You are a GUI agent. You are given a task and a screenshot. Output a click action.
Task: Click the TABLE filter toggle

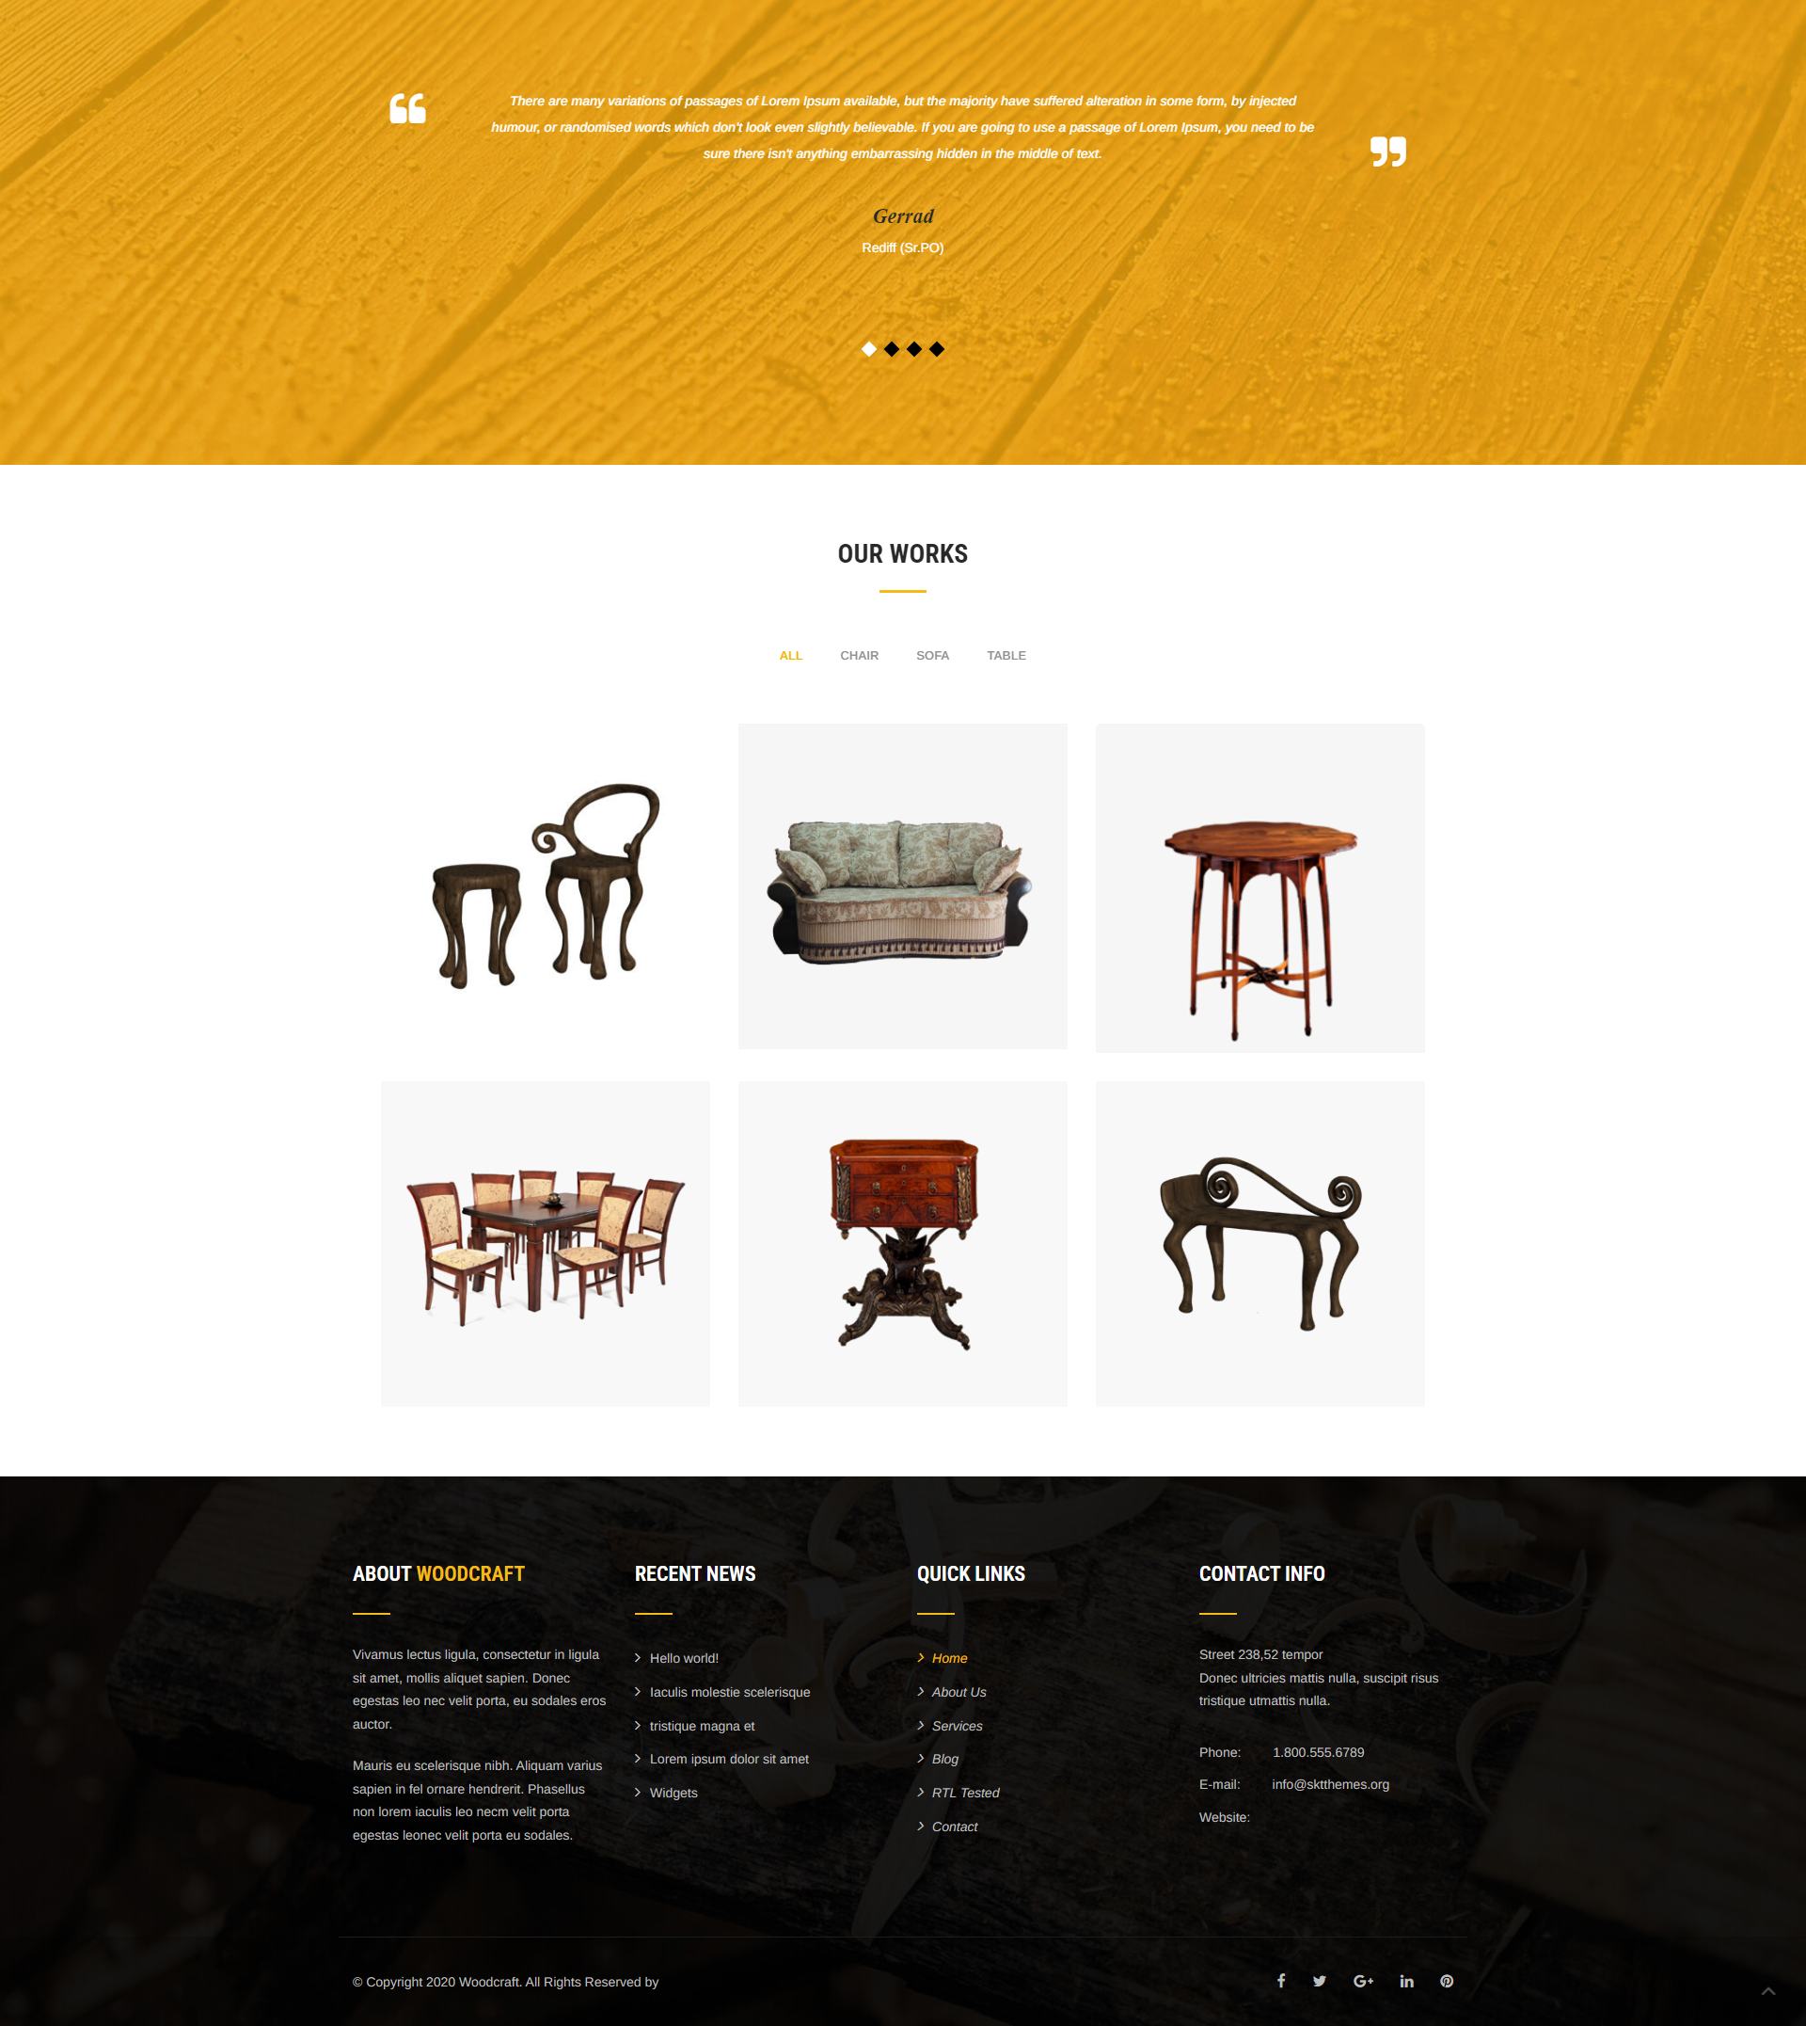pos(1007,656)
